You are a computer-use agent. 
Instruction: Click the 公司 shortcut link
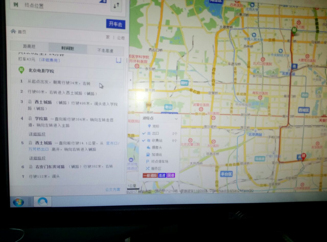121,38
